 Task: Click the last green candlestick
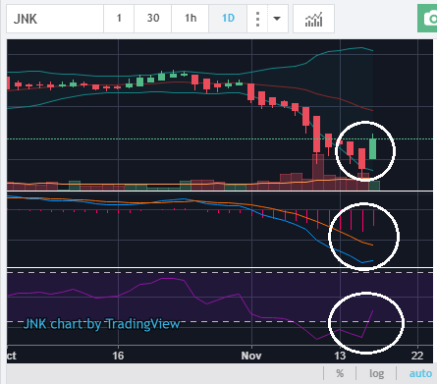[x=372, y=149]
